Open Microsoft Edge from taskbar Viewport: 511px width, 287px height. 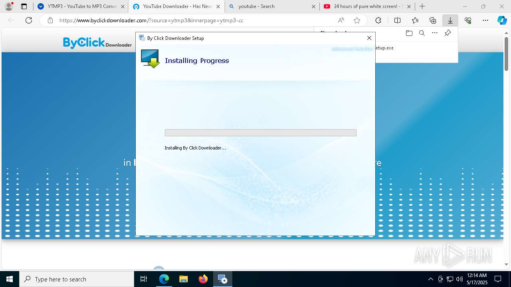164,279
